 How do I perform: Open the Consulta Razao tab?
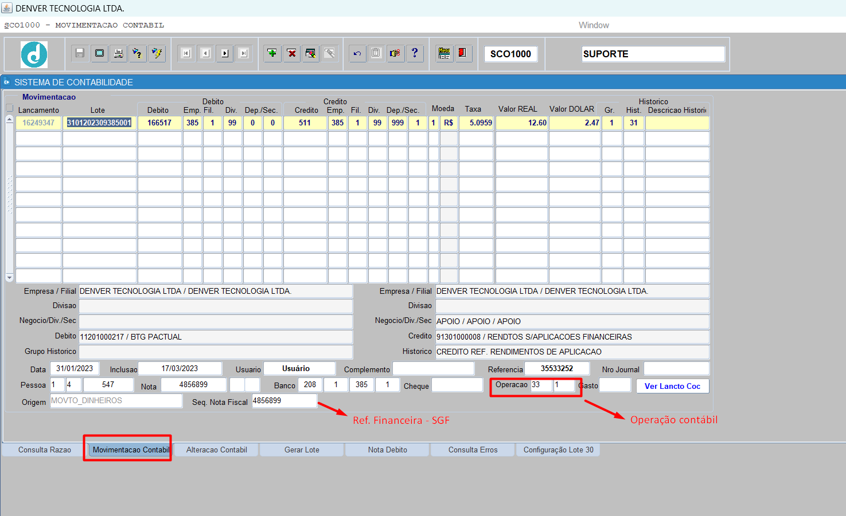(45, 450)
